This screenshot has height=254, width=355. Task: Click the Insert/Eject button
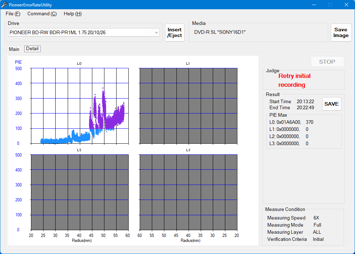click(x=175, y=32)
